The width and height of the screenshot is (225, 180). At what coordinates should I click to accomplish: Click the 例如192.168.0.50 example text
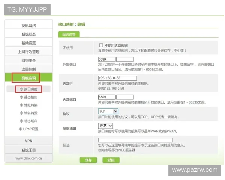click(111, 88)
